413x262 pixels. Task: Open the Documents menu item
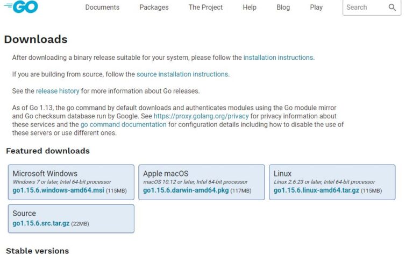point(102,8)
